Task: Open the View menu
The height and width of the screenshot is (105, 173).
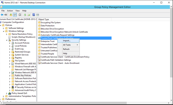Action: (18, 11)
